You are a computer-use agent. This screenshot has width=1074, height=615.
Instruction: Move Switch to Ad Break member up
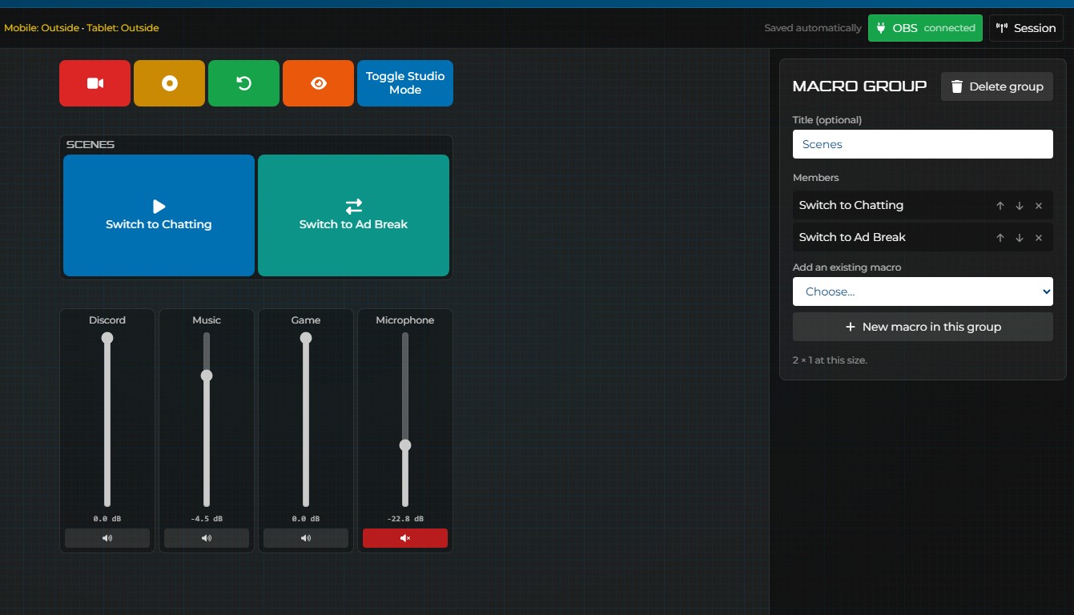(1000, 238)
